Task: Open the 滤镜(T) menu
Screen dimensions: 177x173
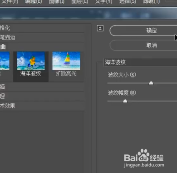Action: pos(151,2)
